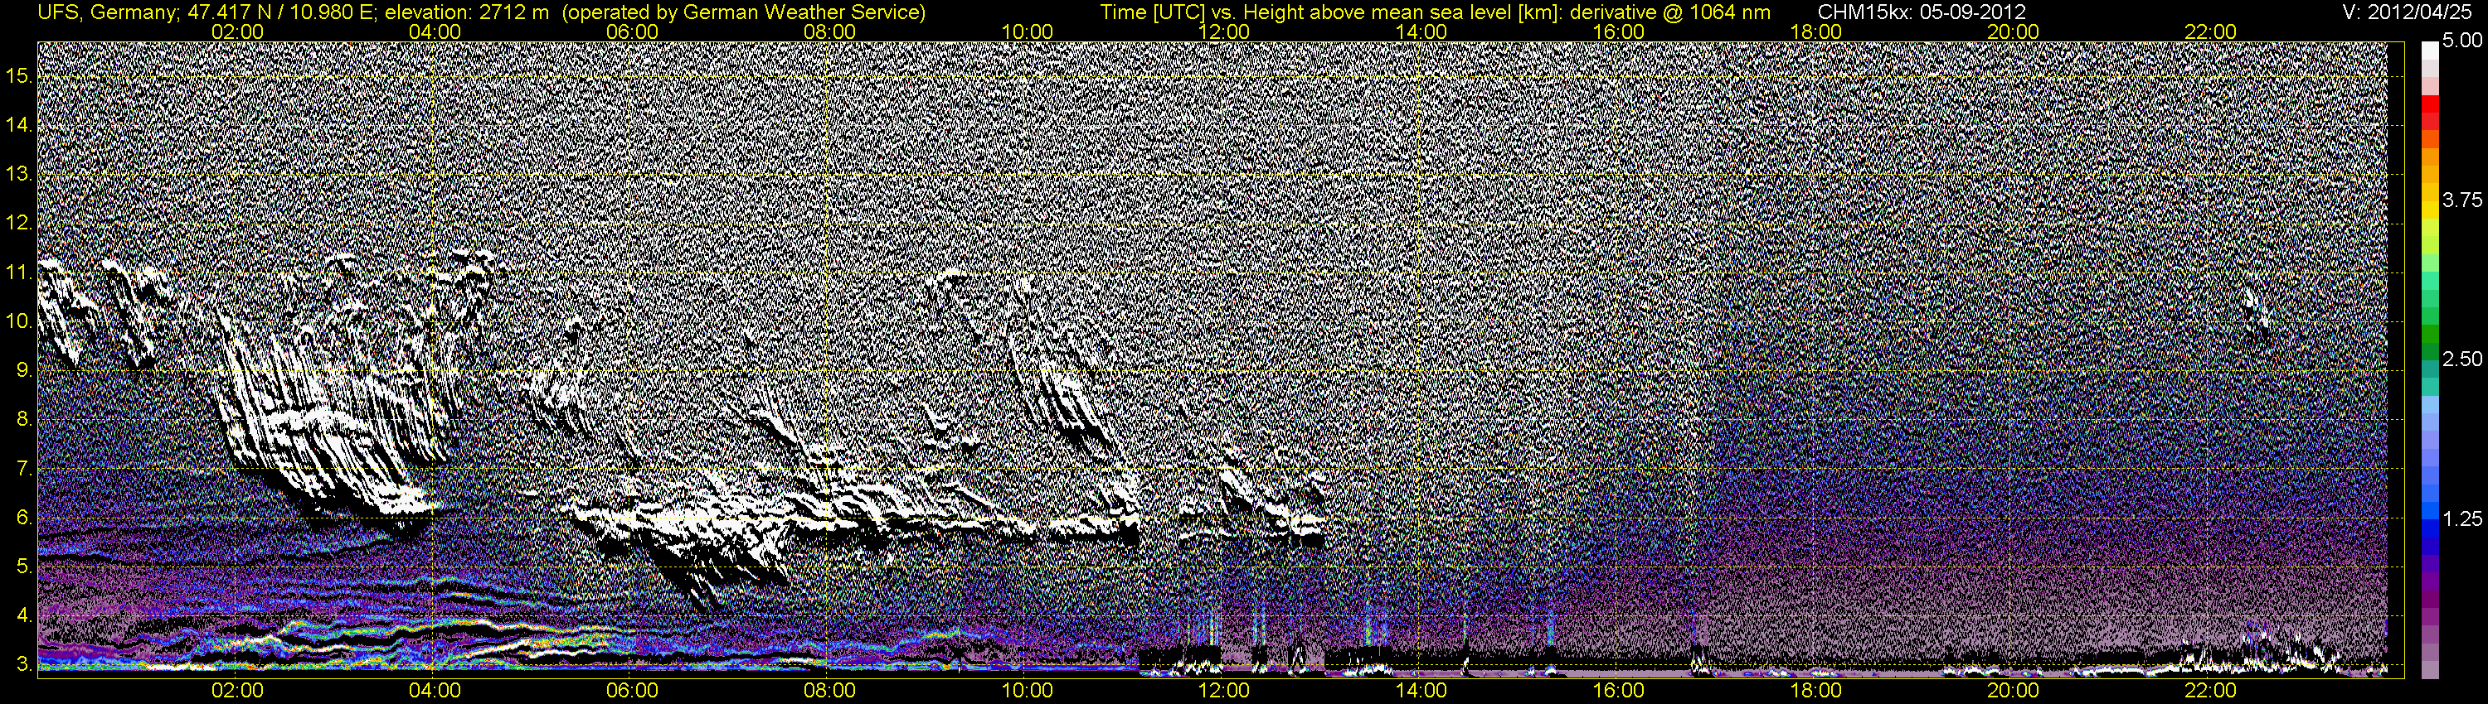Click the 02:00 label on the bottom axis

coord(237,691)
